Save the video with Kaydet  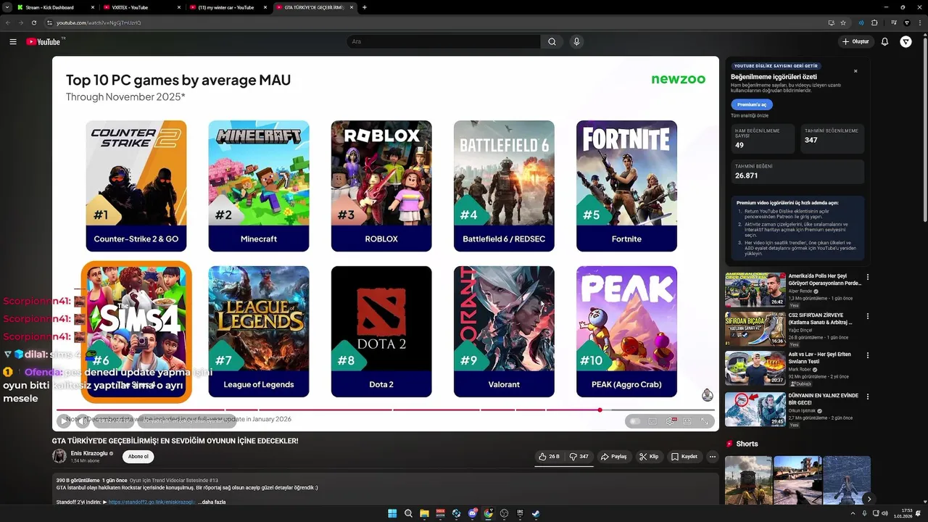[684, 457]
